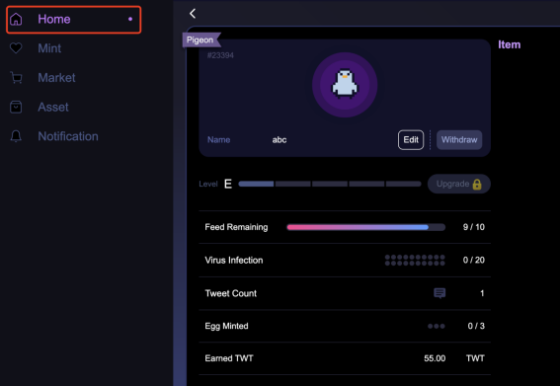The image size is (560, 386).
Task: Click the locked Upgrade button
Action: coord(459,184)
